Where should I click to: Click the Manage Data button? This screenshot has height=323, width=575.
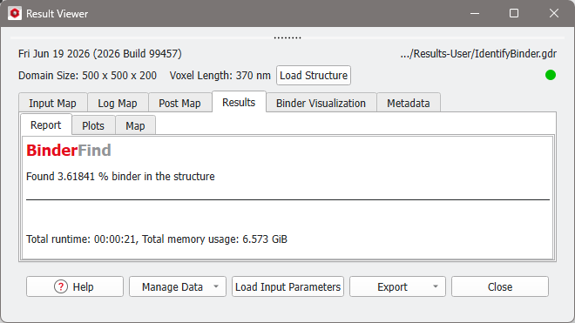coord(178,286)
